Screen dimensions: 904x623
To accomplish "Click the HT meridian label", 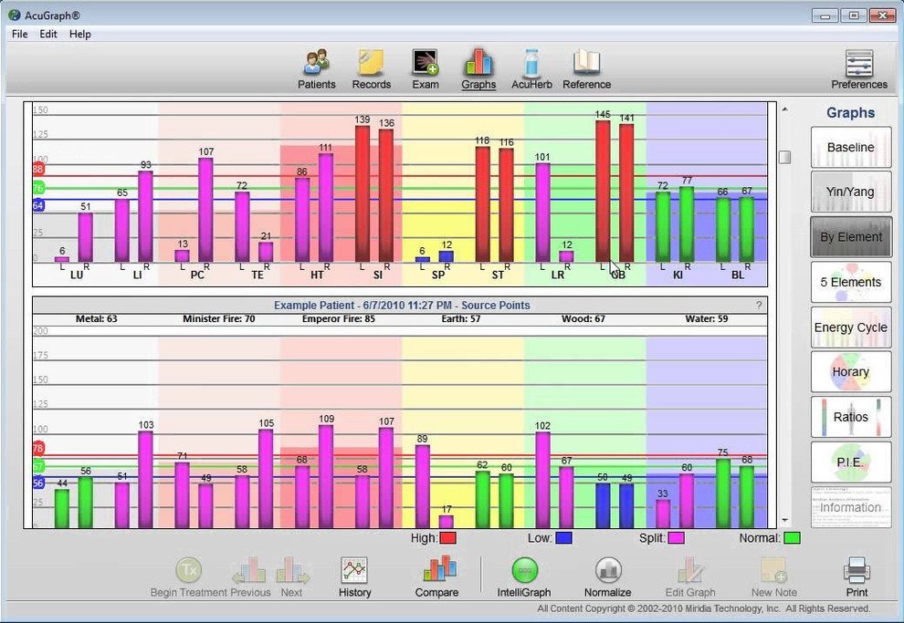I will tap(317, 275).
